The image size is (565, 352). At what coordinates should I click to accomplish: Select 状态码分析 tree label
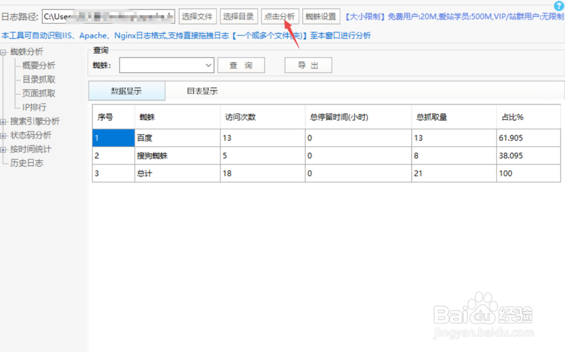coord(31,135)
